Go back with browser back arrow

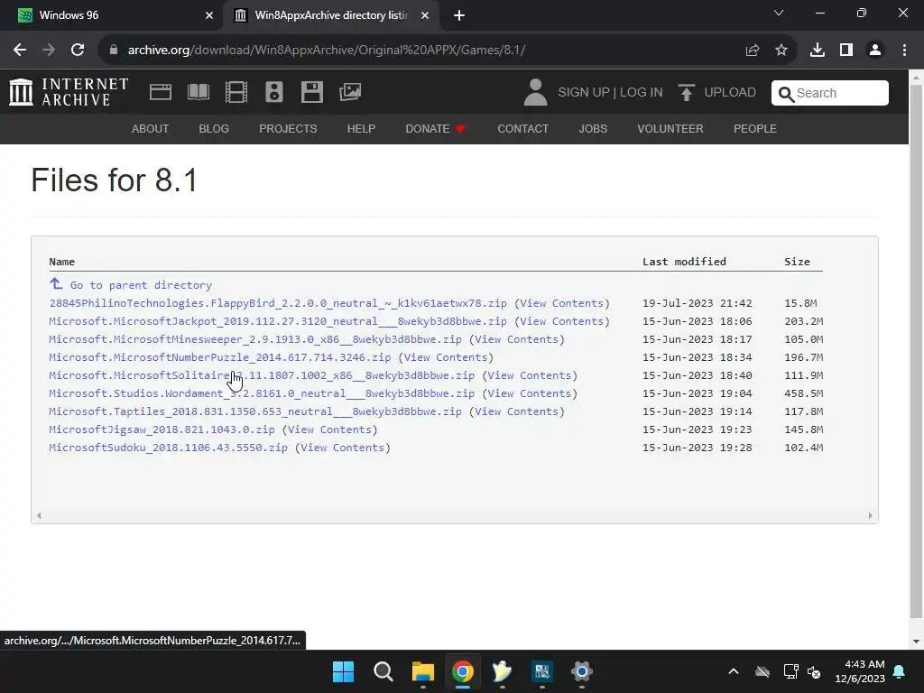pos(20,51)
